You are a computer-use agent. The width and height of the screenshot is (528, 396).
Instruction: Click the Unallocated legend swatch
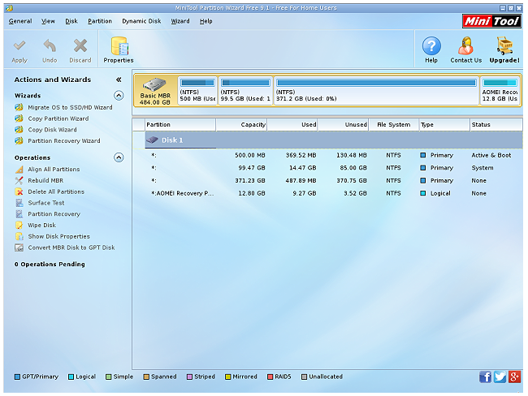tap(304, 377)
